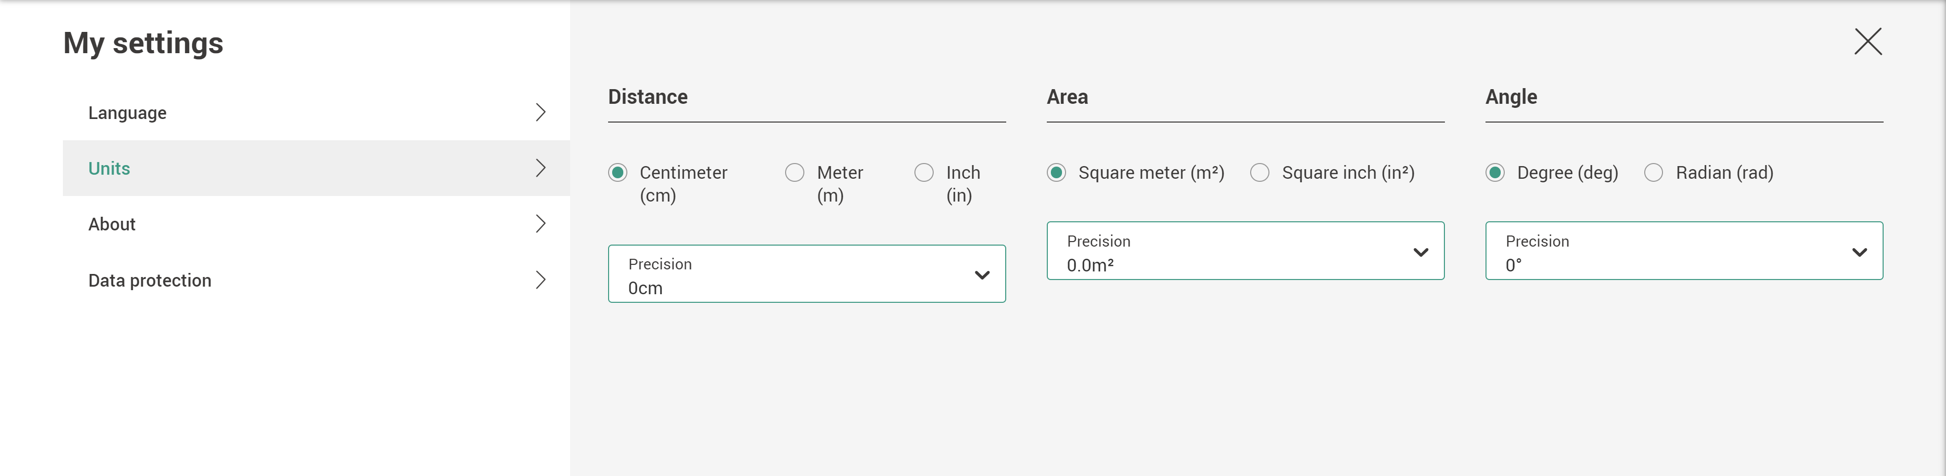Screen dimensions: 1946x476
Task: Open the Data protection section
Action: point(316,280)
